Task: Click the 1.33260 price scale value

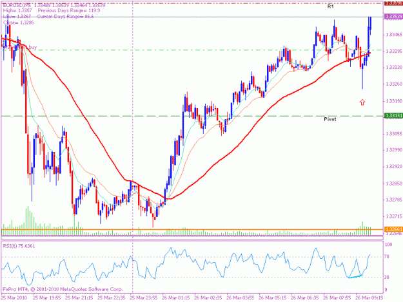Action: [394, 84]
